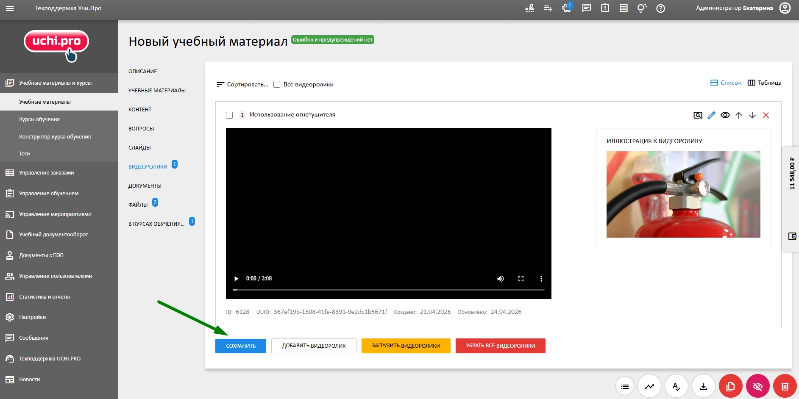Mute the video using the volume icon
799x399 pixels.
click(501, 278)
